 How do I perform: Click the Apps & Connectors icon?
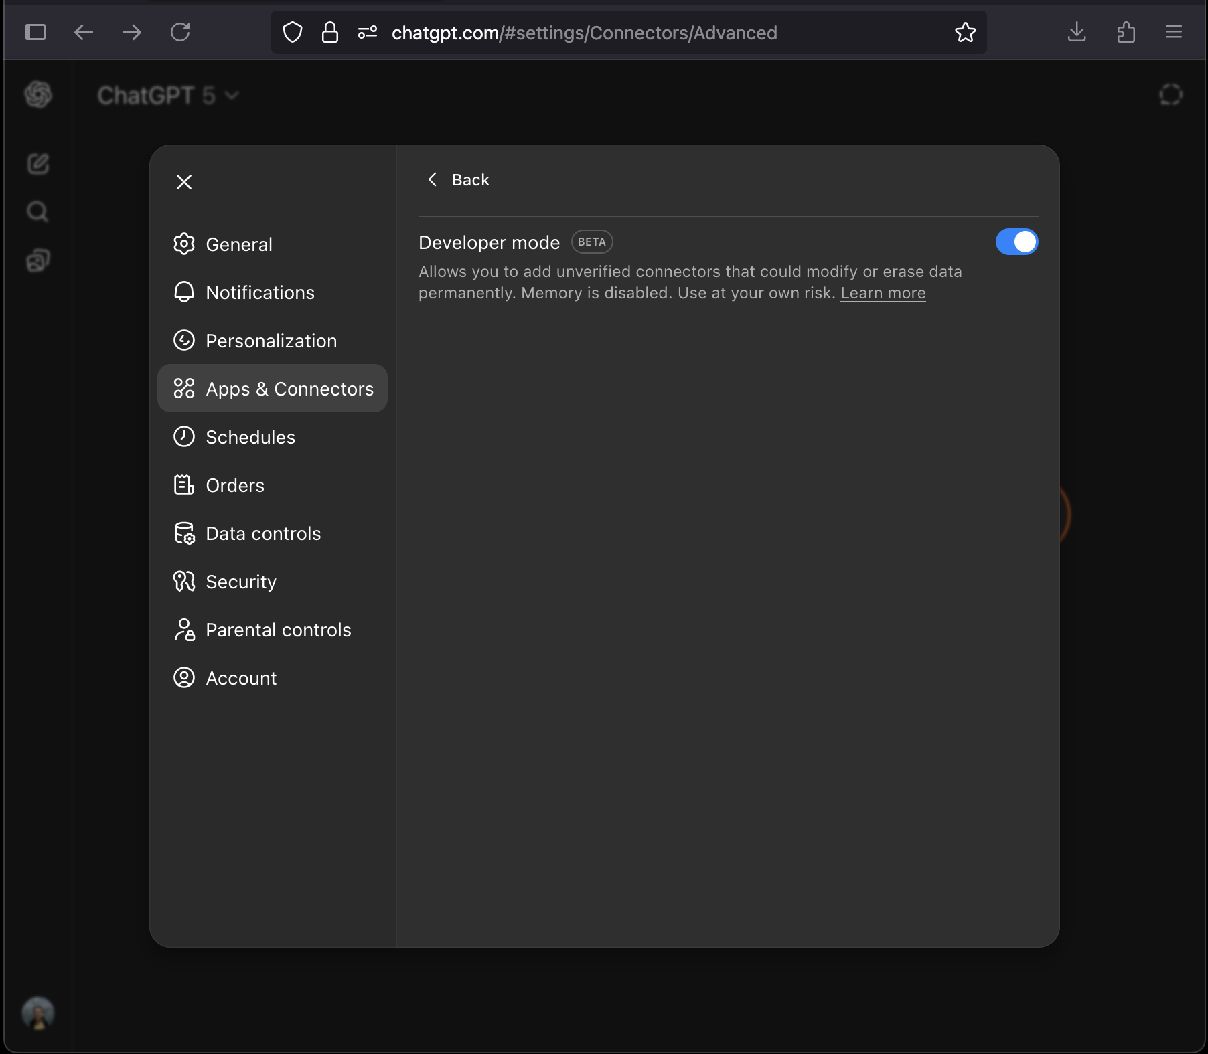pyautogui.click(x=183, y=388)
